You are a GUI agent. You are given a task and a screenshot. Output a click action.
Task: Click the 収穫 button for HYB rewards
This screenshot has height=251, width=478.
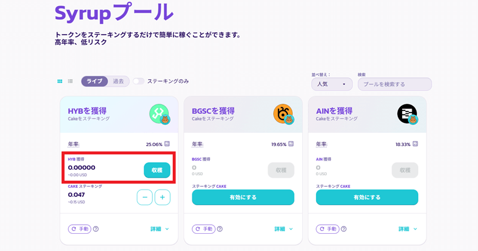pyautogui.click(x=157, y=170)
